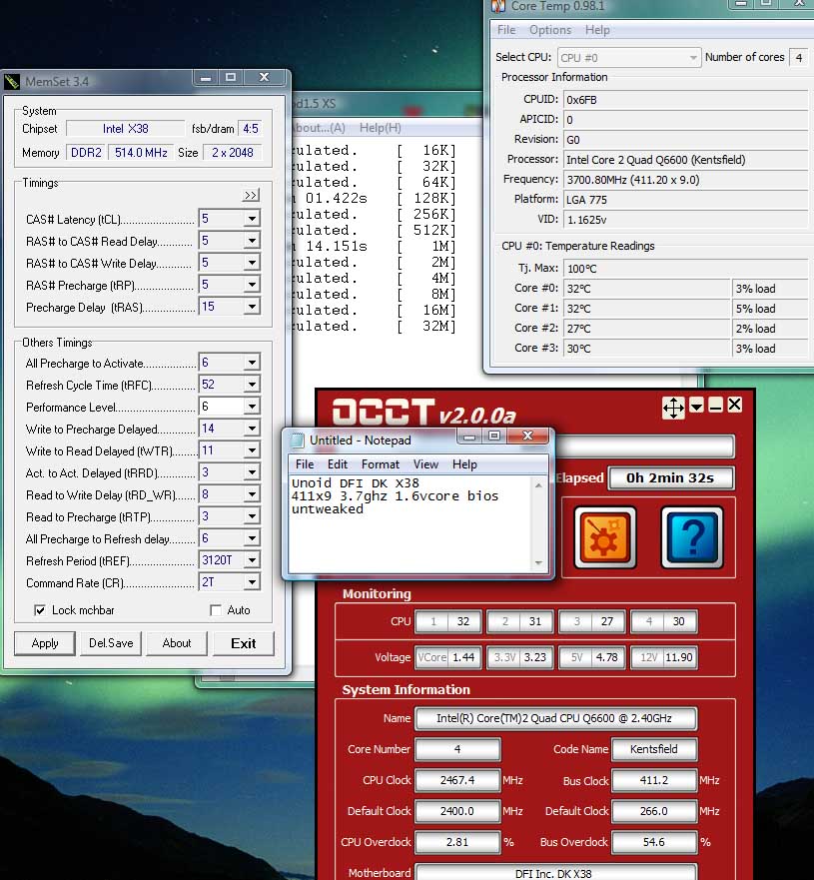Viewport: 814px width, 880px height.
Task: Click the Number of cores field in Core Temp
Action: pyautogui.click(x=799, y=57)
